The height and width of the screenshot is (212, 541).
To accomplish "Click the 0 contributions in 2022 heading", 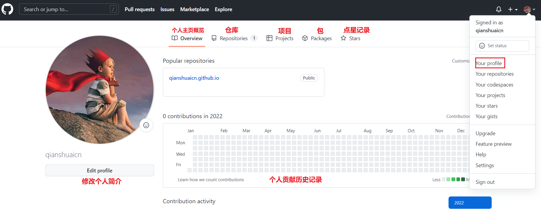I will tap(193, 116).
